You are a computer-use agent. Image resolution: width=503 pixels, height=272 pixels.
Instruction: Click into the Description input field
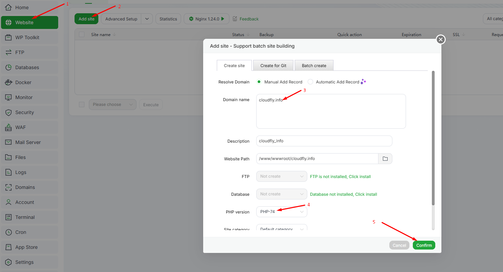point(324,141)
